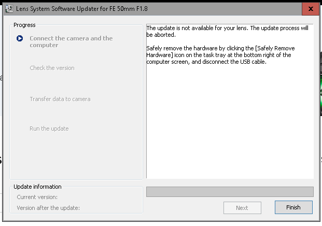322x226 pixels.
Task: Click the blank area of the message box
Action: [x=230, y=124]
